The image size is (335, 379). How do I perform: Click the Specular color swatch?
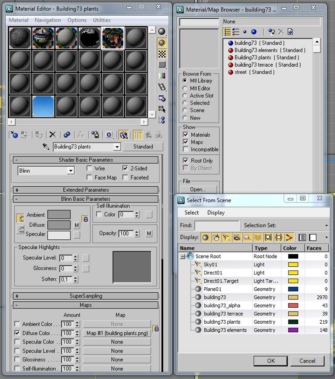point(59,235)
